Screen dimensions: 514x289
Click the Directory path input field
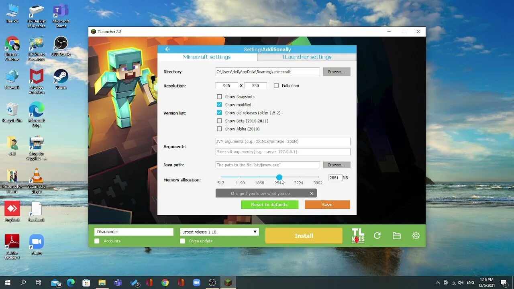[x=267, y=71]
